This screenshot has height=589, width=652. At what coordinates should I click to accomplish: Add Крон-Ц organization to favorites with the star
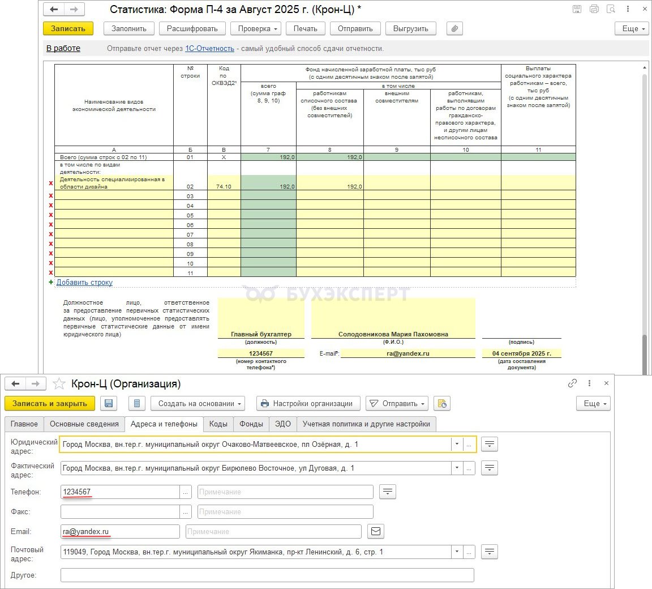pos(59,383)
